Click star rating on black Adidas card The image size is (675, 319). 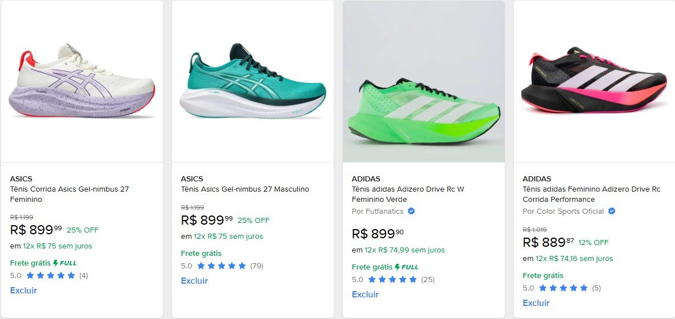point(563,288)
